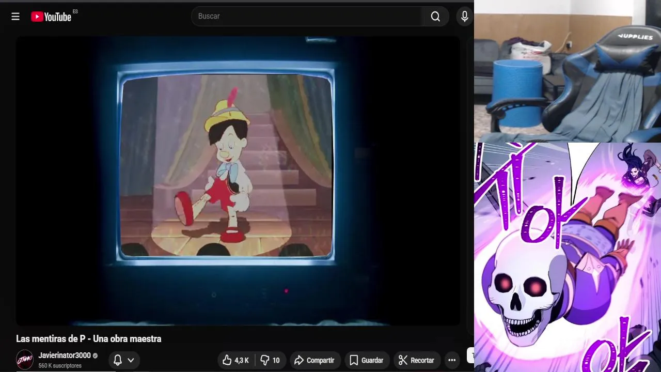Click the 560 K suscriptores text
This screenshot has height=372, width=661.
60,366
